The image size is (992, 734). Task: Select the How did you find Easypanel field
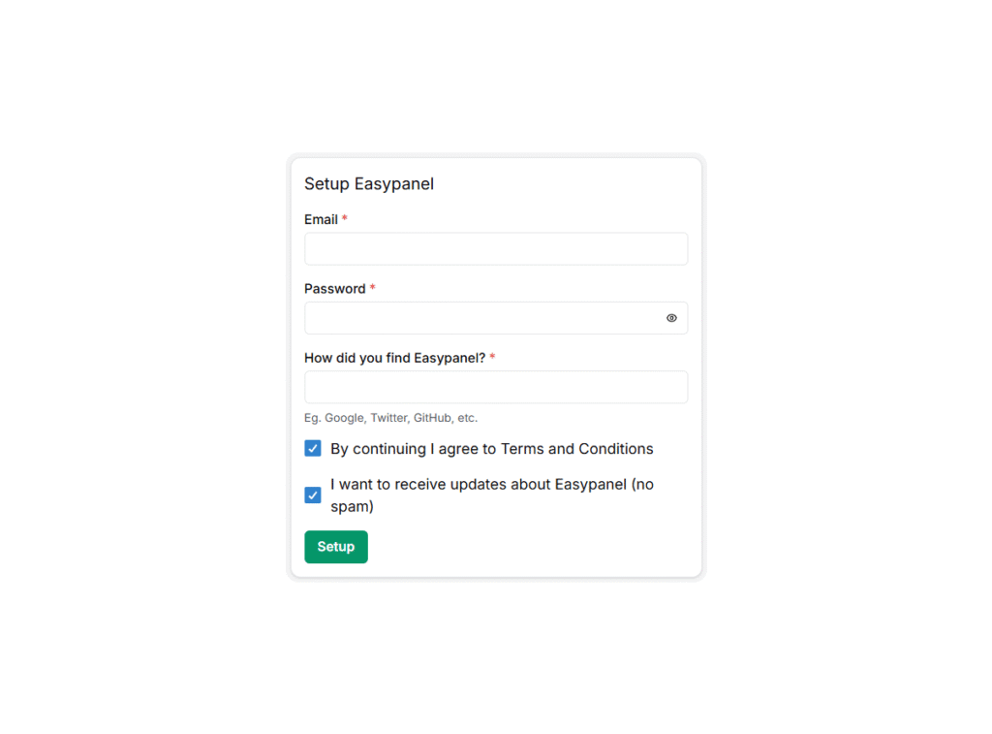point(496,387)
